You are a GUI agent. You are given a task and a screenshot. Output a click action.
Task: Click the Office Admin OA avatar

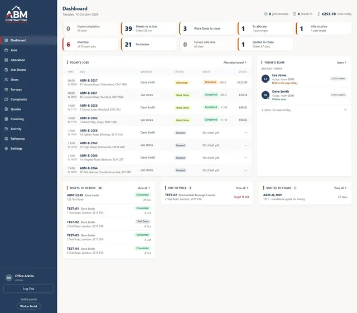[x=9, y=278]
